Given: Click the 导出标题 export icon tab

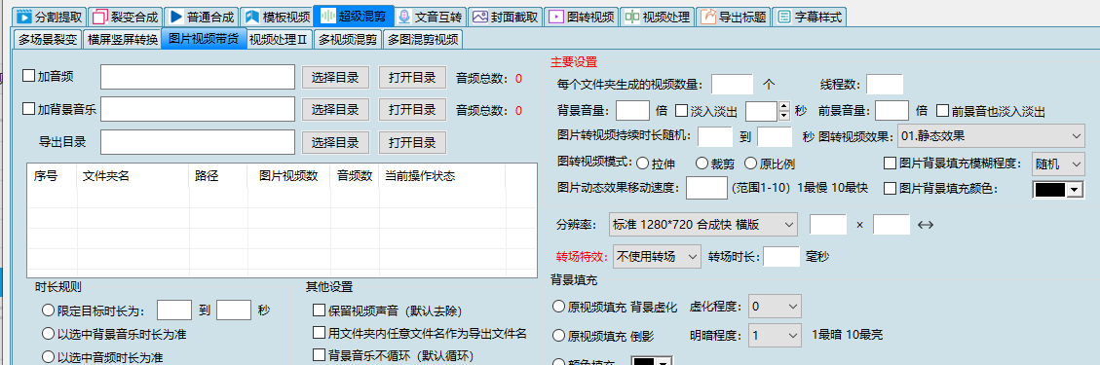Looking at the screenshot, I should tap(708, 17).
